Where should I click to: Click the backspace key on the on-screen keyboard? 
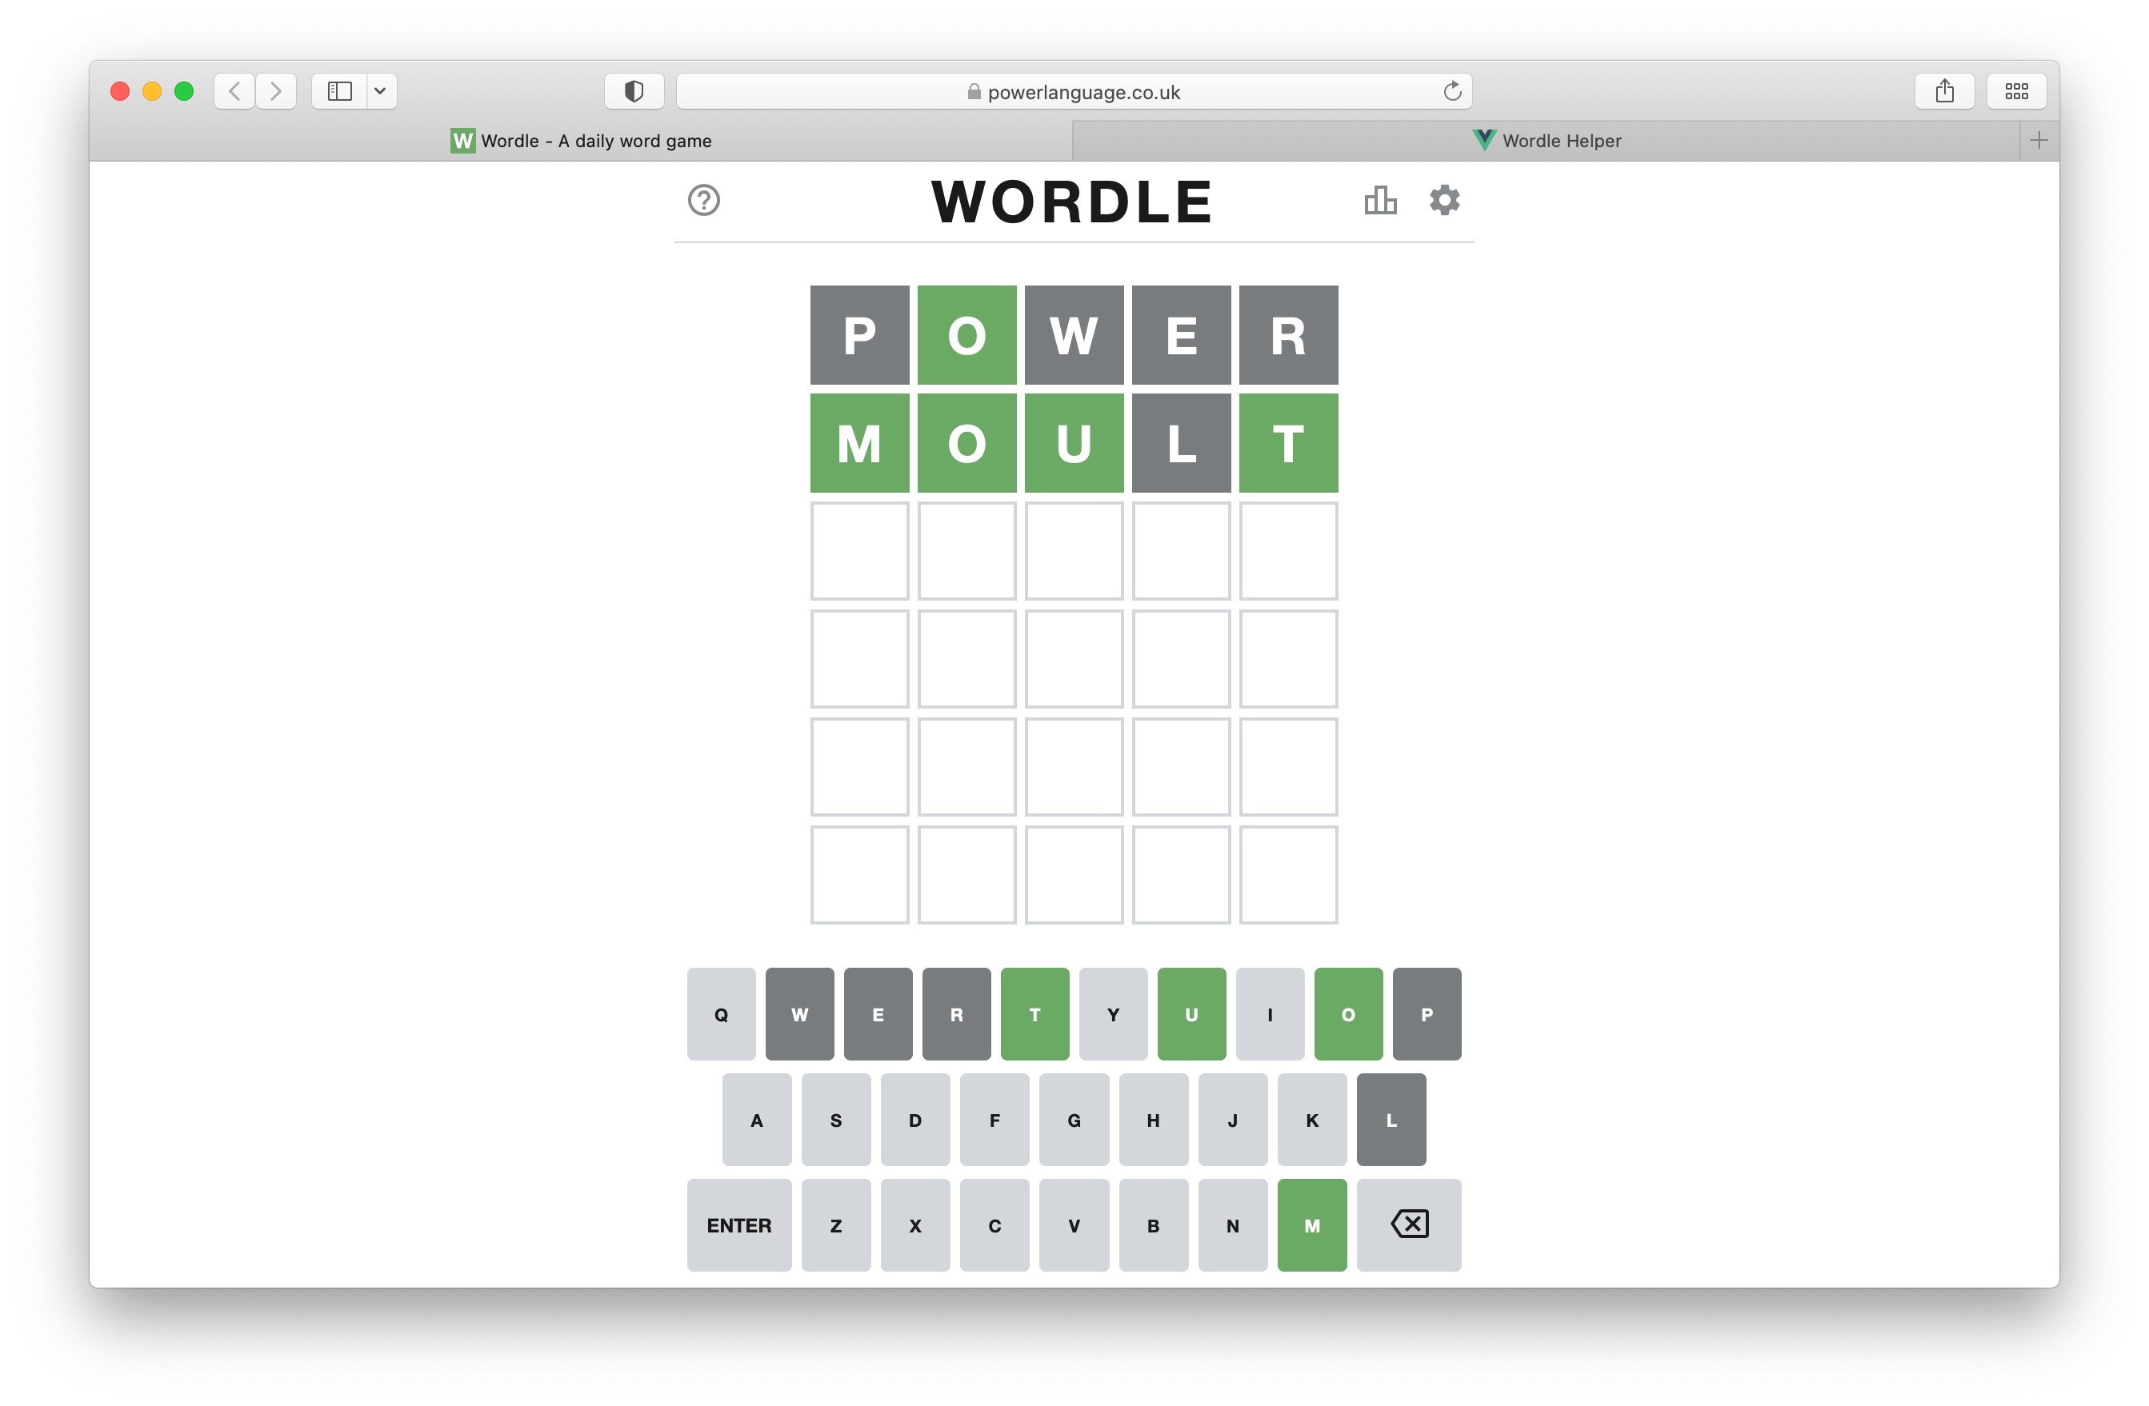pyautogui.click(x=1409, y=1224)
